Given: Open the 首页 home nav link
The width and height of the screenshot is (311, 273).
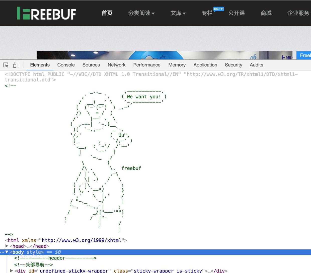Looking at the screenshot, I should (x=107, y=13).
